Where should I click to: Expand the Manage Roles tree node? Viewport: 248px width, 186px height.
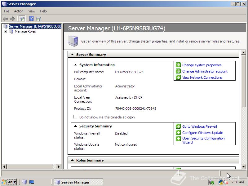coord(5,31)
